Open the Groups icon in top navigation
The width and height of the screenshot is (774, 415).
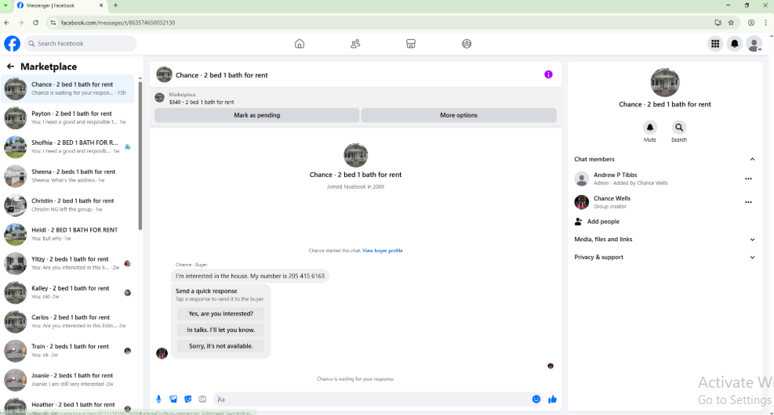pos(467,44)
